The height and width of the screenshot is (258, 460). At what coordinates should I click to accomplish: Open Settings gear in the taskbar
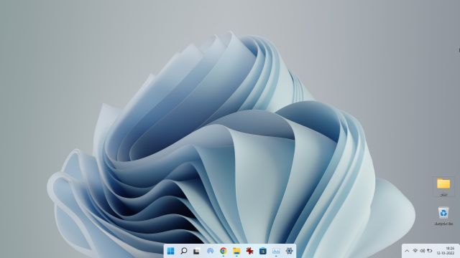[289, 251]
